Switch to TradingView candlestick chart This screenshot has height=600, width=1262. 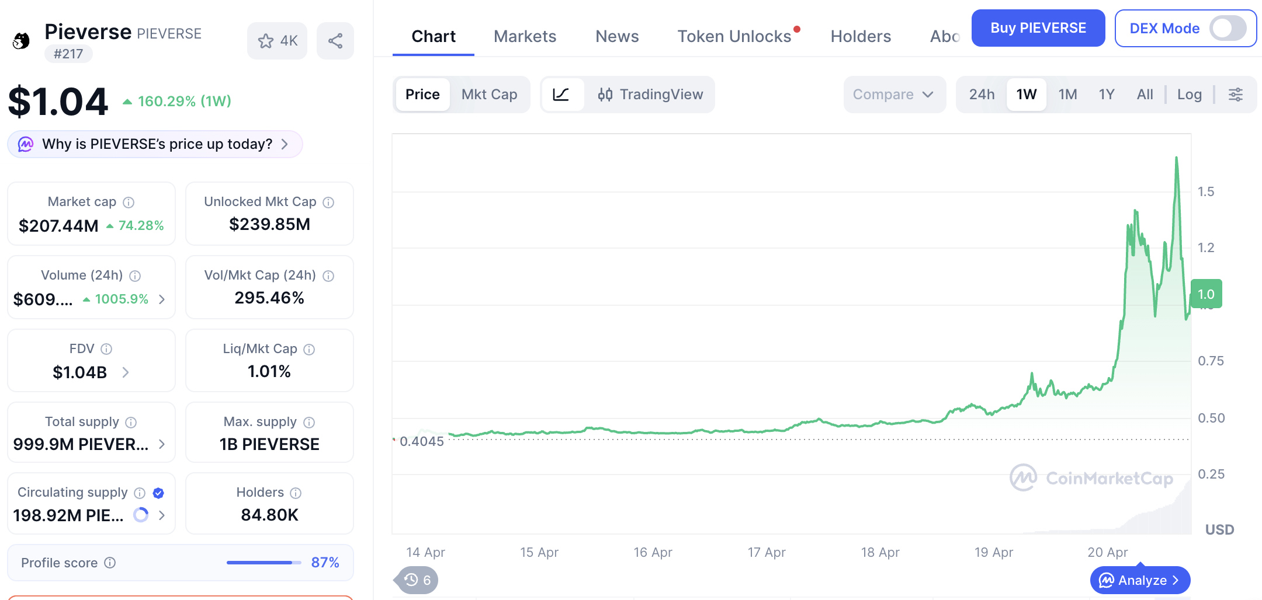coord(650,95)
